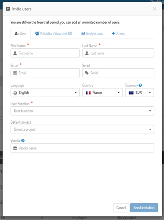
Task: Click the person icon in Last name field
Action: pos(87,53)
